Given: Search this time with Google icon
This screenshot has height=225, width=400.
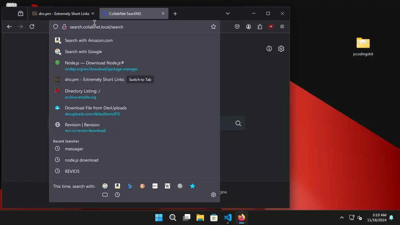Looking at the screenshot, I should (105, 186).
